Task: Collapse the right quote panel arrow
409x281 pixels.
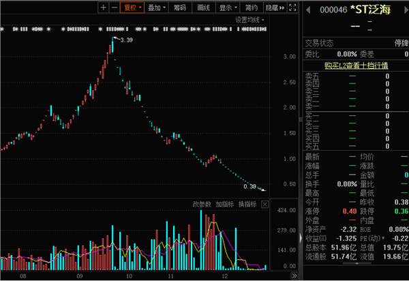Action: (301, 237)
